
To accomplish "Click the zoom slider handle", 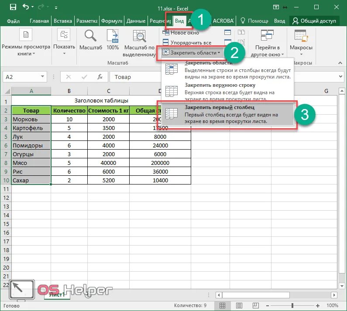I will point(292,306).
